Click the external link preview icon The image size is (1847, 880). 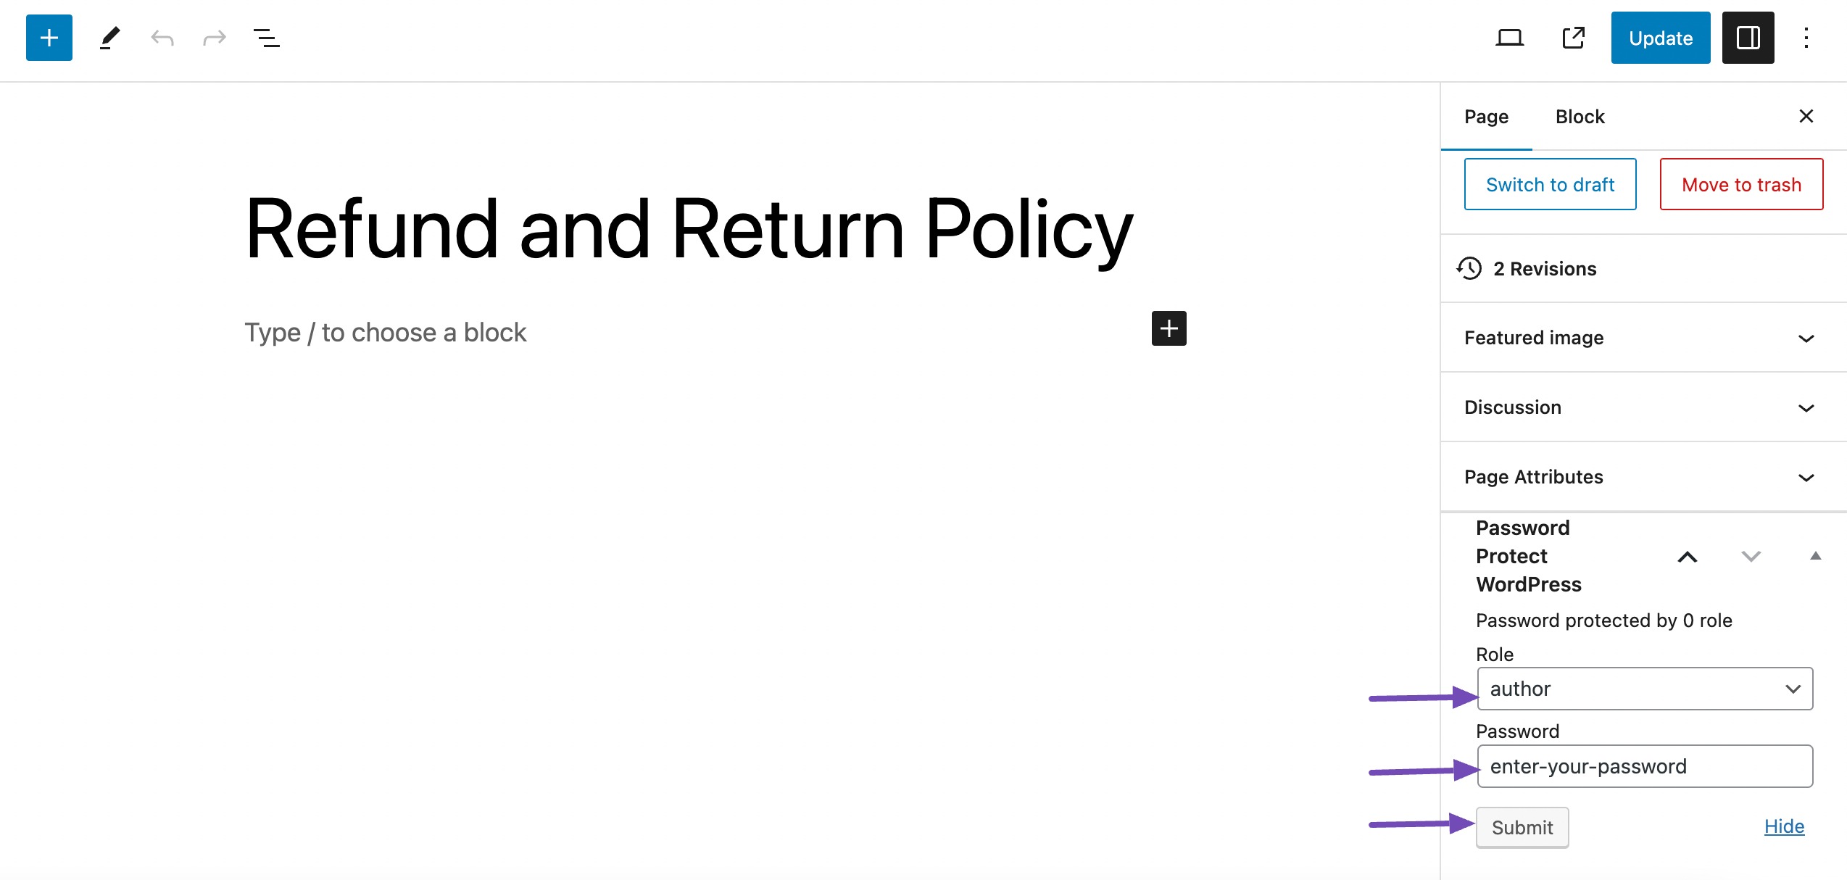[x=1574, y=36]
